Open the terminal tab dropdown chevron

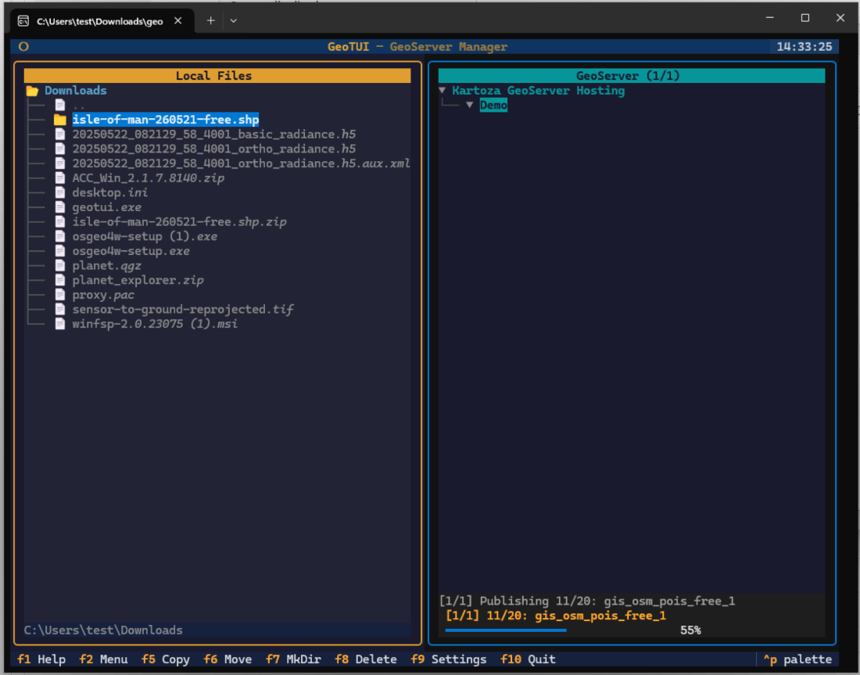234,21
